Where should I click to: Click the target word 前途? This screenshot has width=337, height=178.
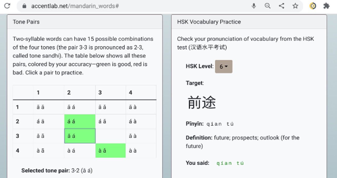pos(202,102)
